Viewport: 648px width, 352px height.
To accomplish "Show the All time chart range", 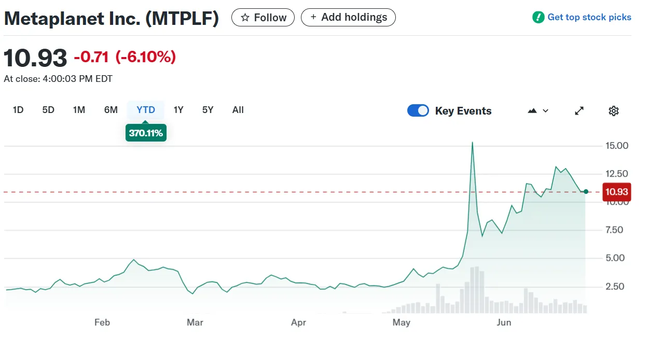I will pyautogui.click(x=238, y=110).
